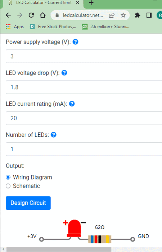Go to browser home page icon

[42, 15]
